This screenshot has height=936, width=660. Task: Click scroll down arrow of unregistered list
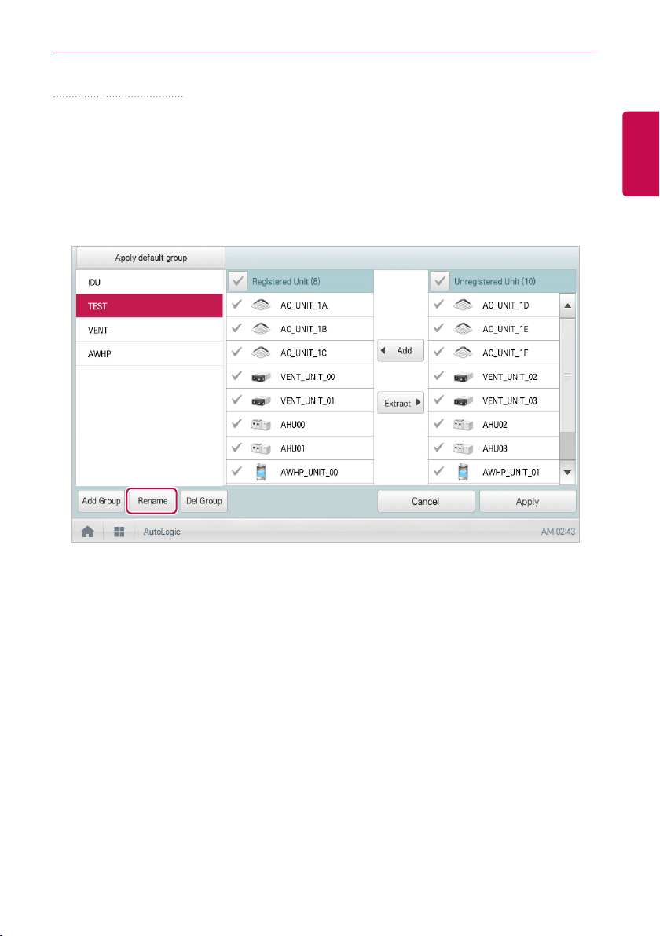[567, 472]
